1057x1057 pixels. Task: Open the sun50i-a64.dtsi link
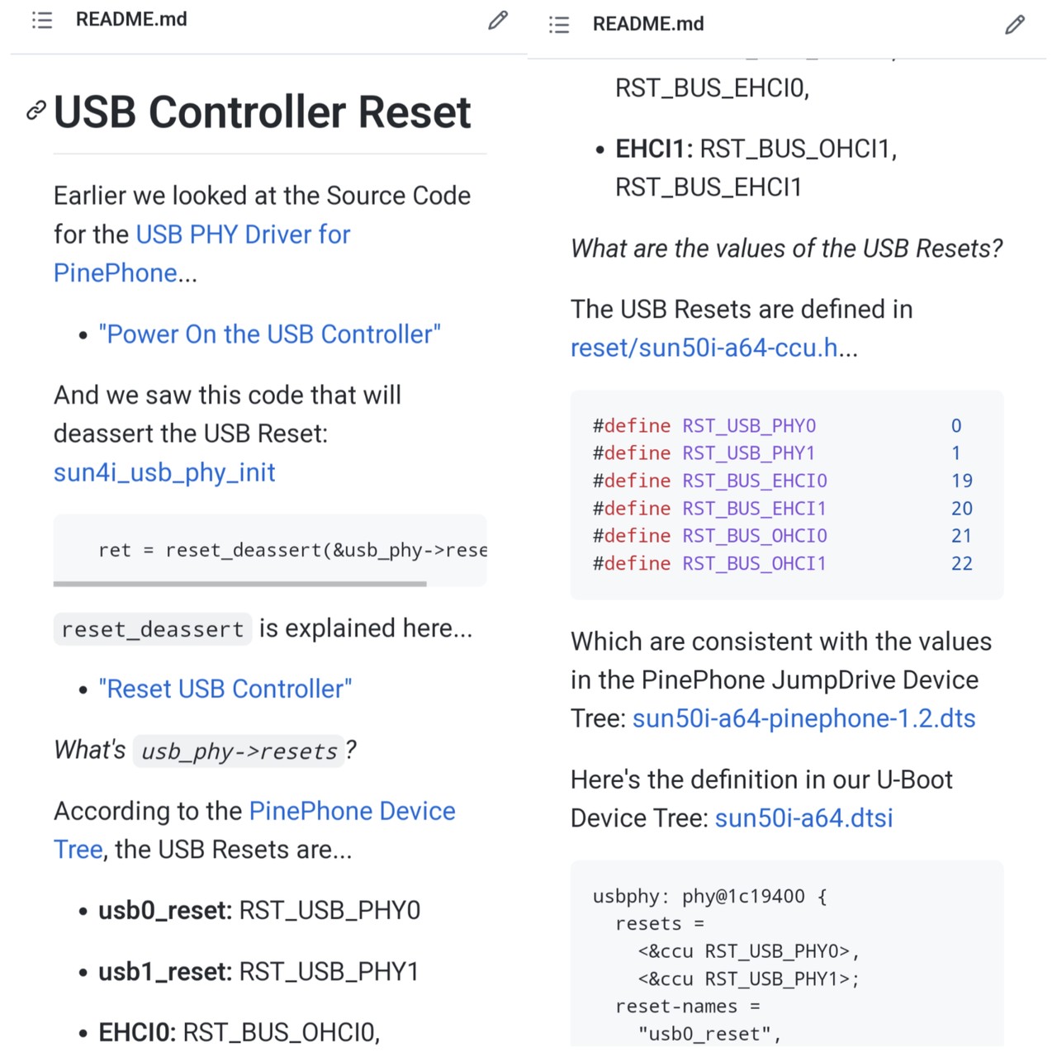pos(803,818)
